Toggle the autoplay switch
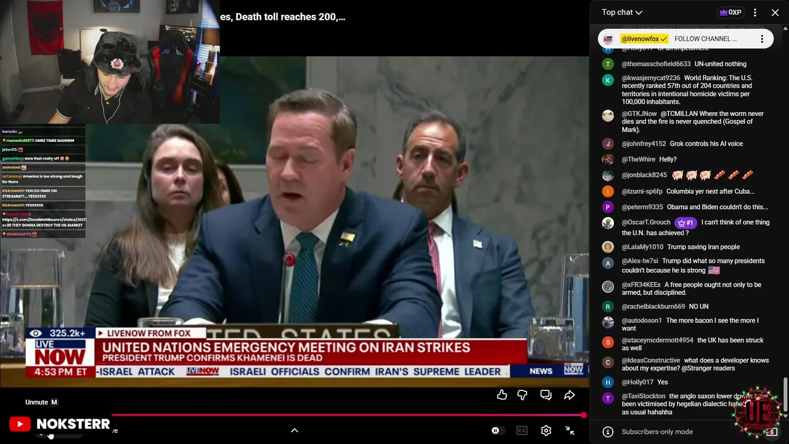The height and width of the screenshot is (444, 789). tap(497, 430)
